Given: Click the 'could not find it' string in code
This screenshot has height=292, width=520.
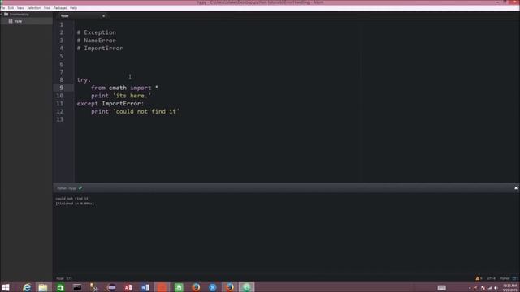Looking at the screenshot, I should tap(146, 112).
